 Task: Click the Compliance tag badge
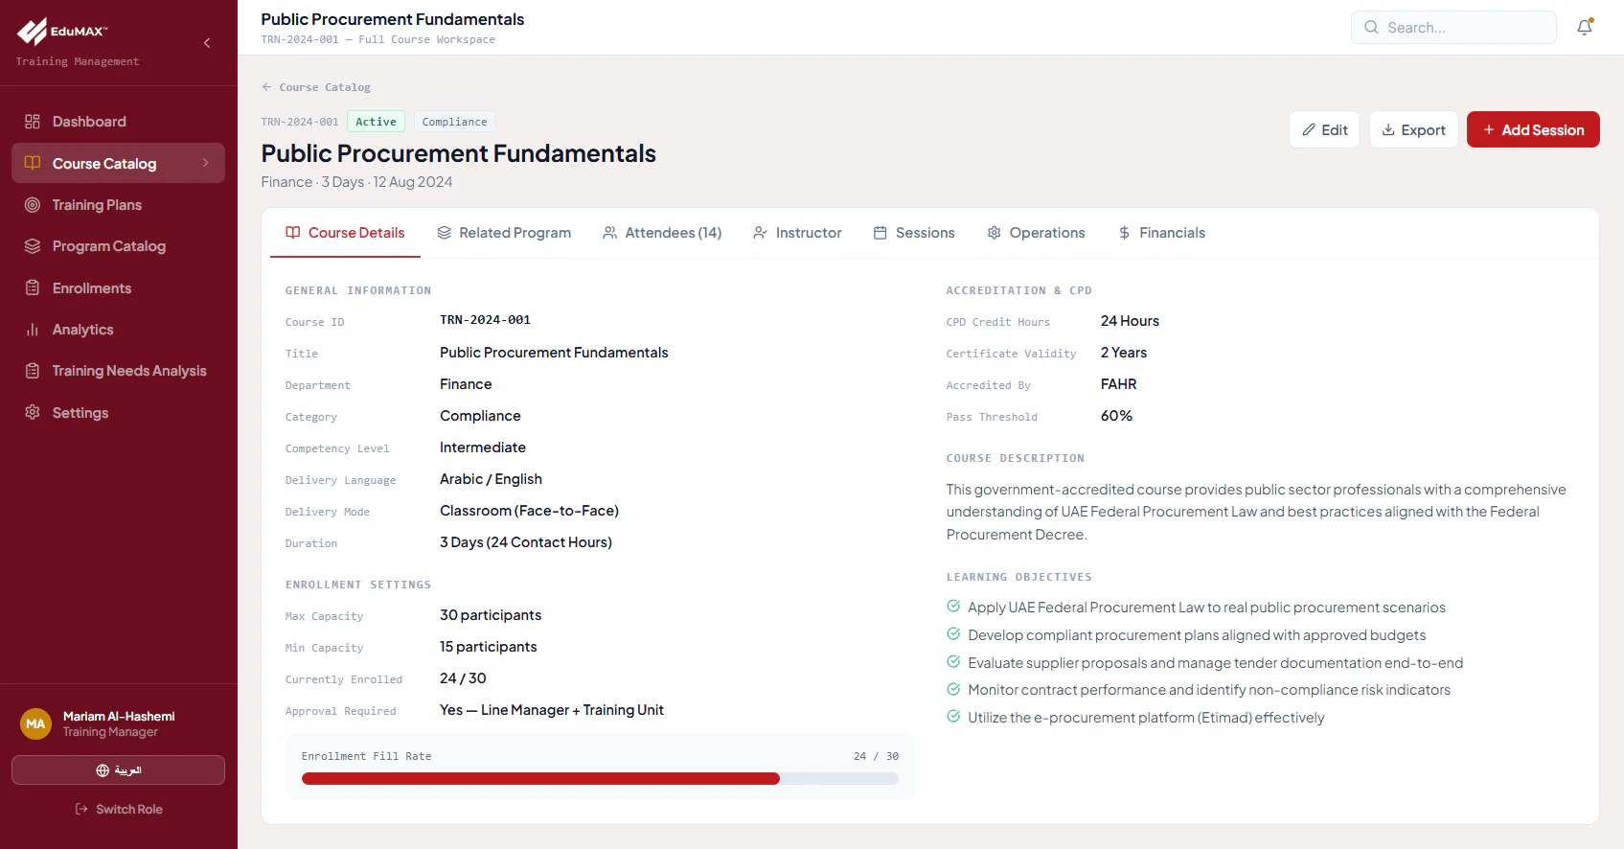[455, 122]
